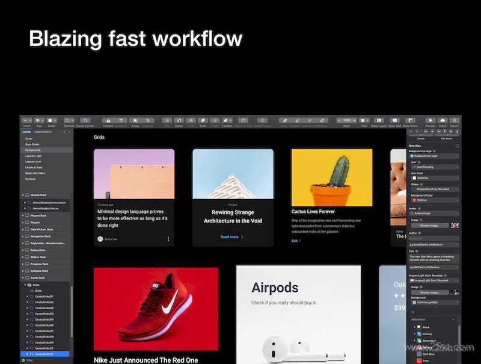Click the Export toolbar icon
Image resolution: width=481 pixels, height=364 pixels.
point(455,120)
